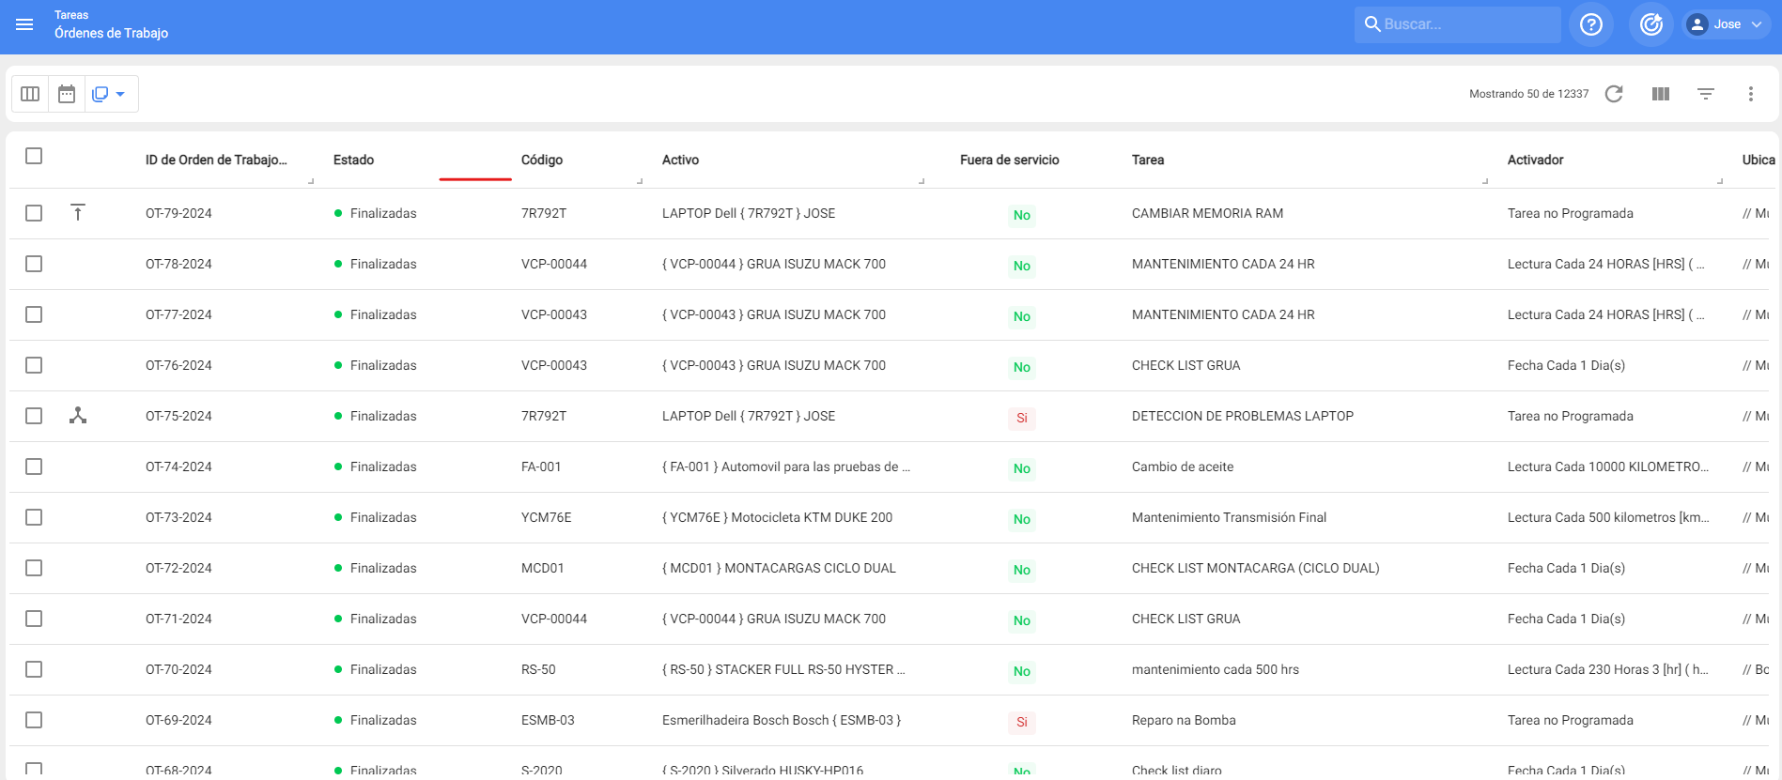
Task: Check the box for OT-79-2024
Action: (x=34, y=213)
